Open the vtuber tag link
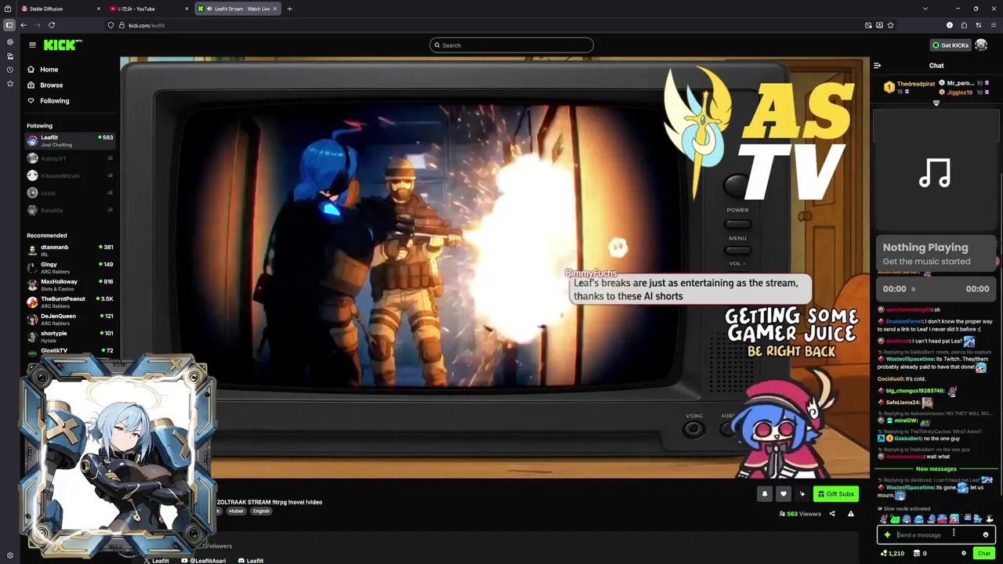This screenshot has height=564, width=1003. [236, 511]
